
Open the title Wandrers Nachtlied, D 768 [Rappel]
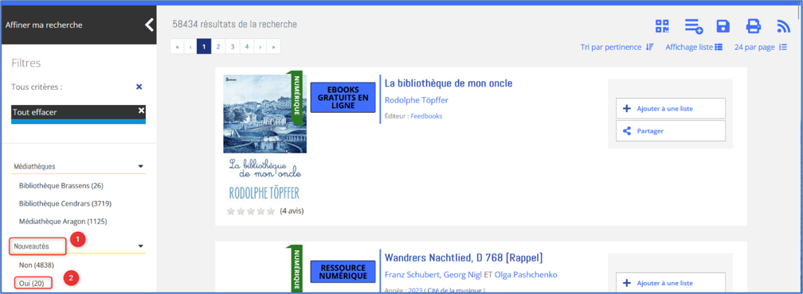click(464, 257)
